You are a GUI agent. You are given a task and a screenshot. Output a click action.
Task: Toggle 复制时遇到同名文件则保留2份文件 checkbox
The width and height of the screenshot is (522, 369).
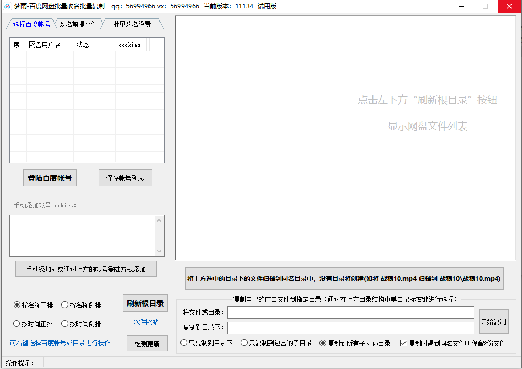(403, 343)
